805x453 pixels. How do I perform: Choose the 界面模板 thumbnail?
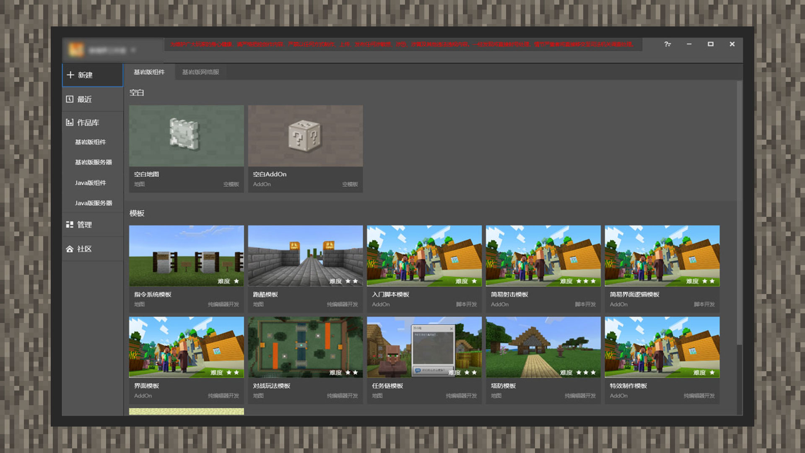click(187, 347)
